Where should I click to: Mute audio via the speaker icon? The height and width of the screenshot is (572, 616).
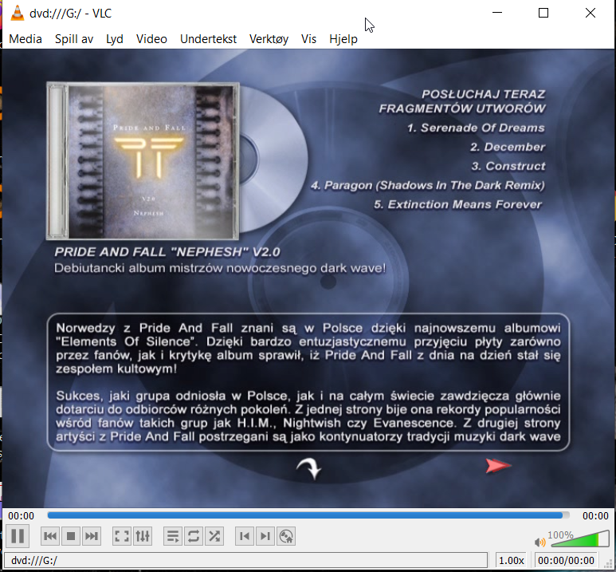coord(540,542)
